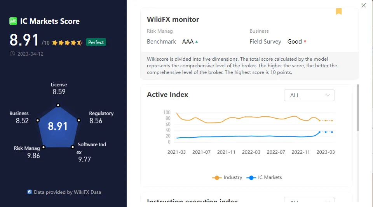
Task: Click the Business label under WikiFX monitor
Action: [x=259, y=31]
